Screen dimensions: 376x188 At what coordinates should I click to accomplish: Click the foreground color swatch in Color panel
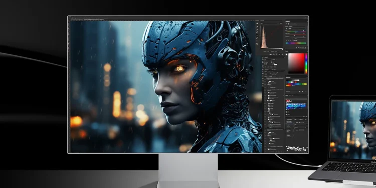(x=286, y=54)
